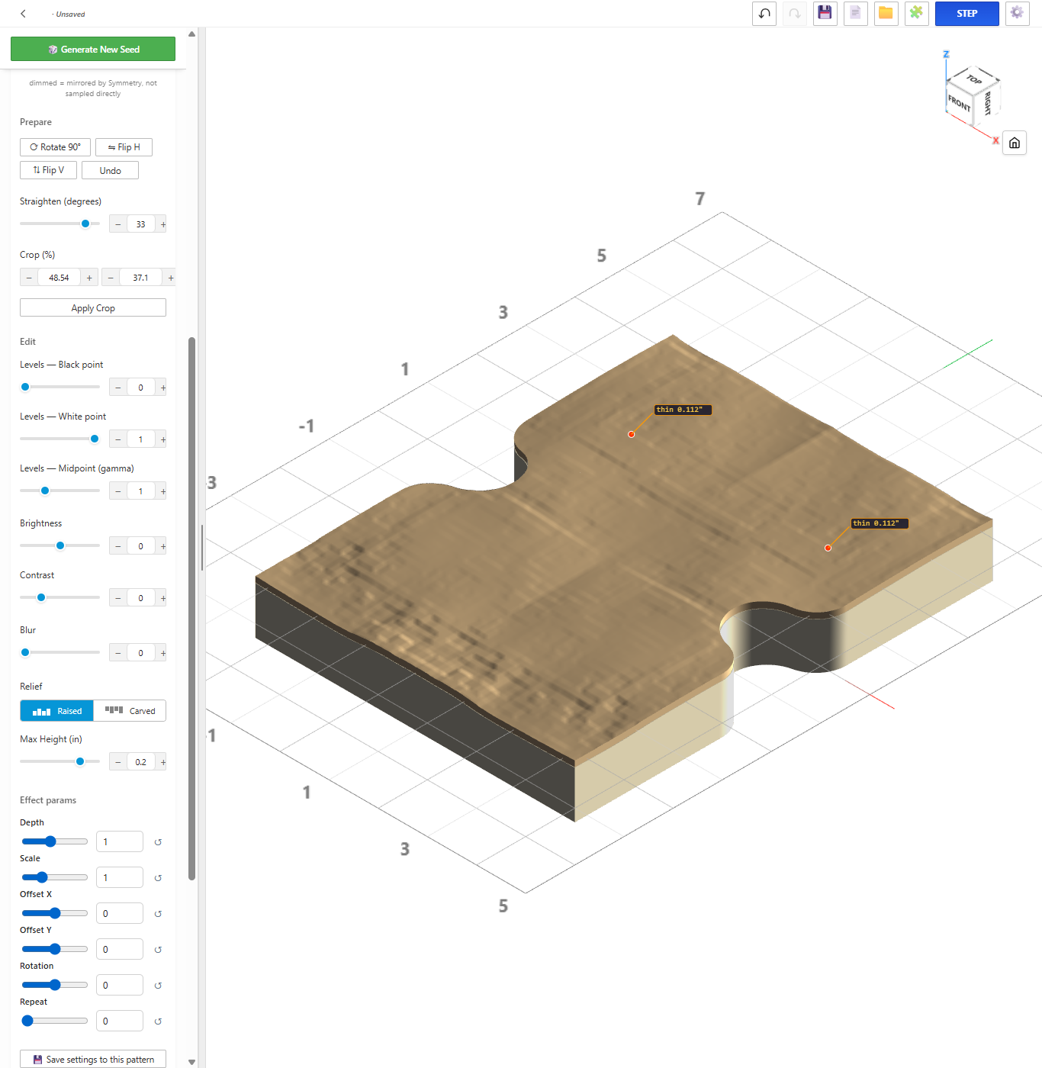The height and width of the screenshot is (1068, 1042).
Task: Click the green puzzle piece icon
Action: coord(916,14)
